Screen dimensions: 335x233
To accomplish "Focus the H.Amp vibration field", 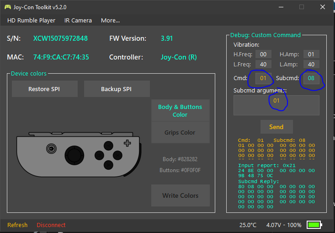I will pos(311,54).
